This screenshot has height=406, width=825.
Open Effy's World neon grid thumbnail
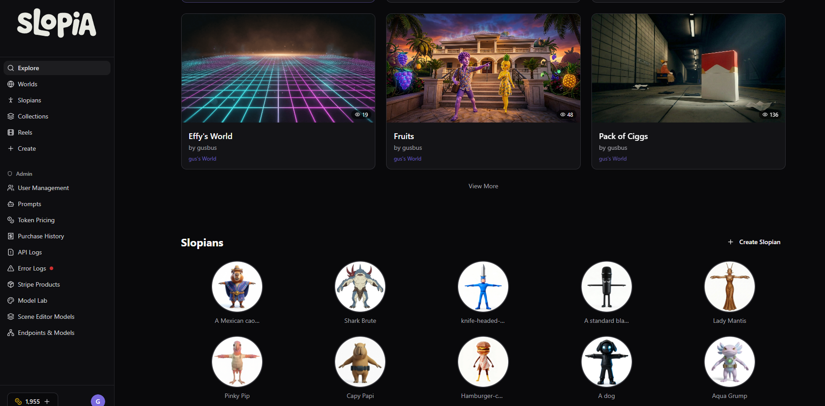point(278,68)
